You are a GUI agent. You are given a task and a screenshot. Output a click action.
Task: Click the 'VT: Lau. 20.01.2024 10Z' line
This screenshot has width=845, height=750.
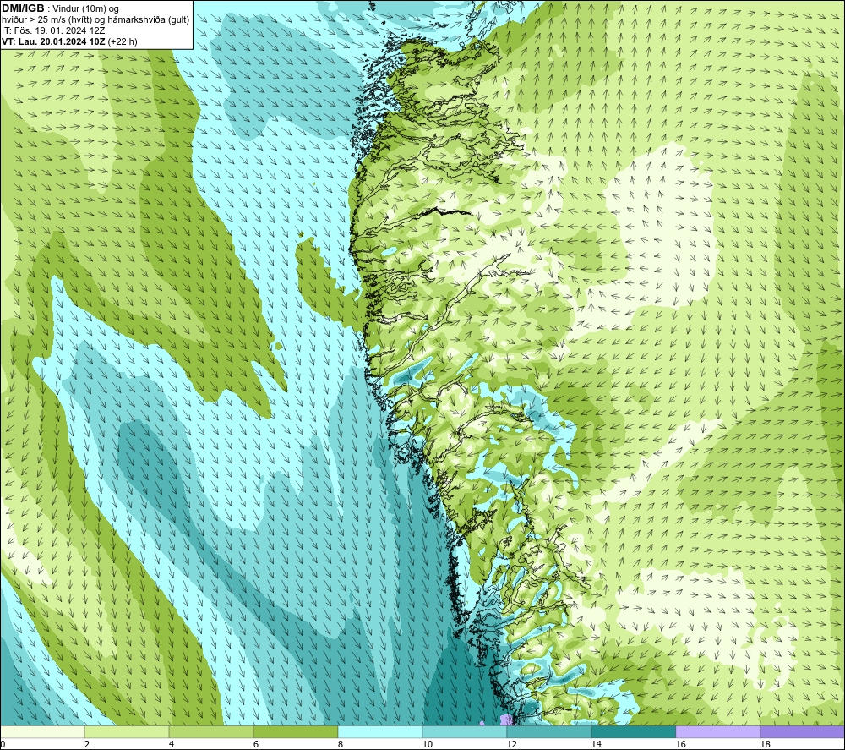click(x=69, y=41)
